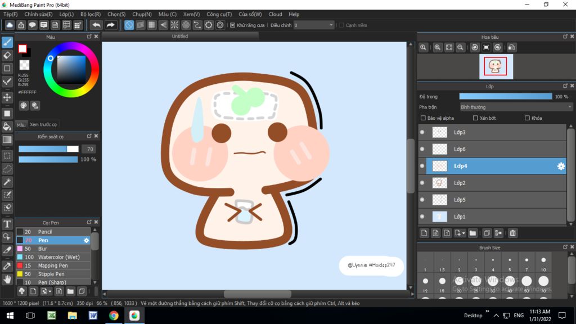
Task: Toggle Khử răng cưa checkbox
Action: tap(232, 25)
